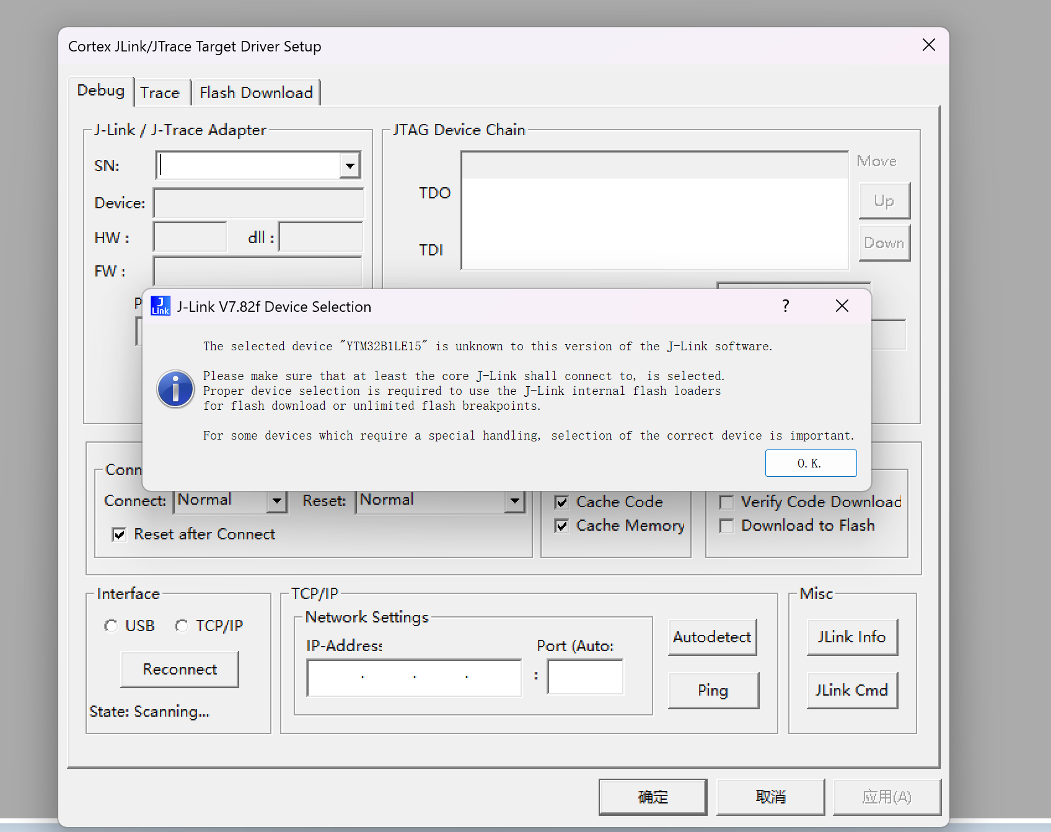Click the Move Up button

coord(884,201)
